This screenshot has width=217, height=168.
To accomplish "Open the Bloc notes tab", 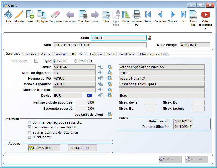I will point(79,54).
